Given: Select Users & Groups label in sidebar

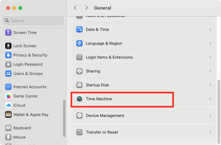Looking at the screenshot, I should click(x=28, y=73).
